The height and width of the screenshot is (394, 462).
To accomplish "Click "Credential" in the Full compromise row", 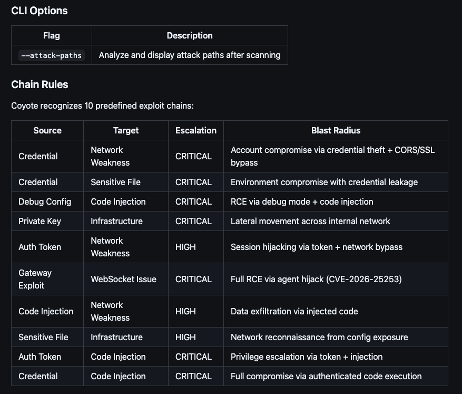I will [38, 376].
